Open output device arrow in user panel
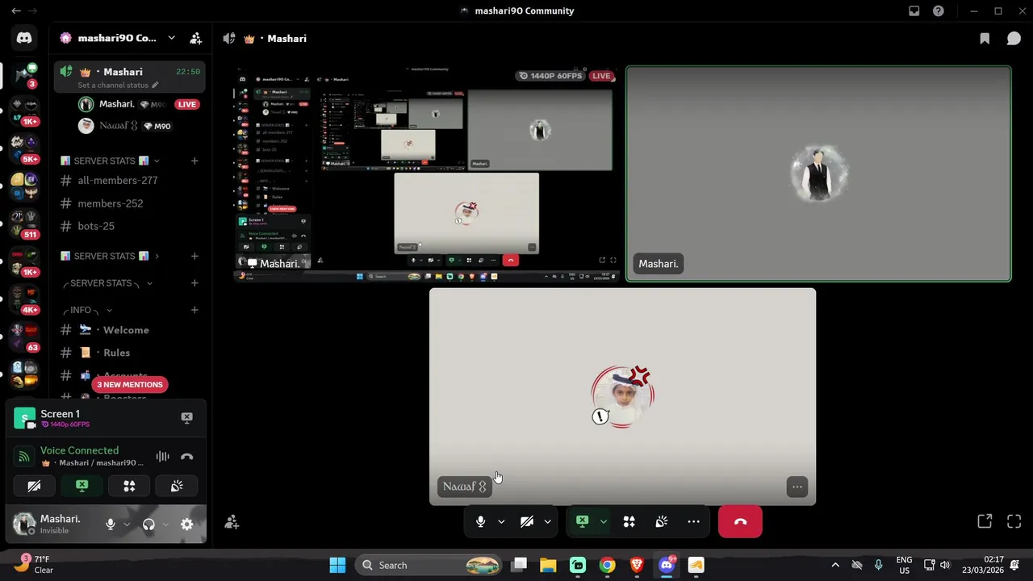 [x=165, y=525]
